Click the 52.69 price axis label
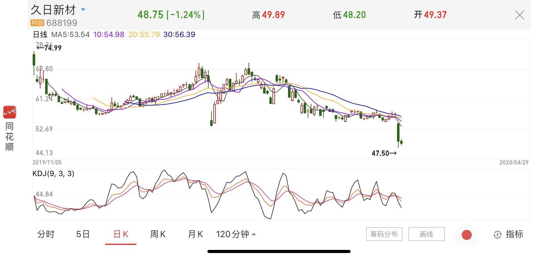This screenshot has height=258, width=558. click(x=44, y=129)
